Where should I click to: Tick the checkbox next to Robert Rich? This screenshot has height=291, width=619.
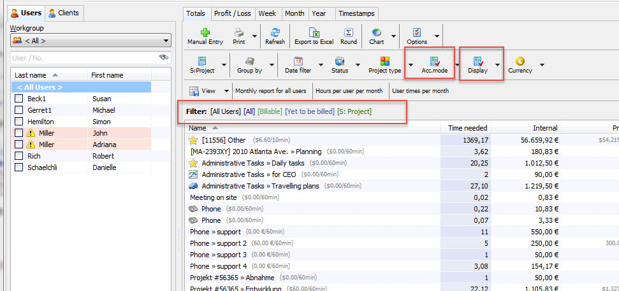point(18,156)
